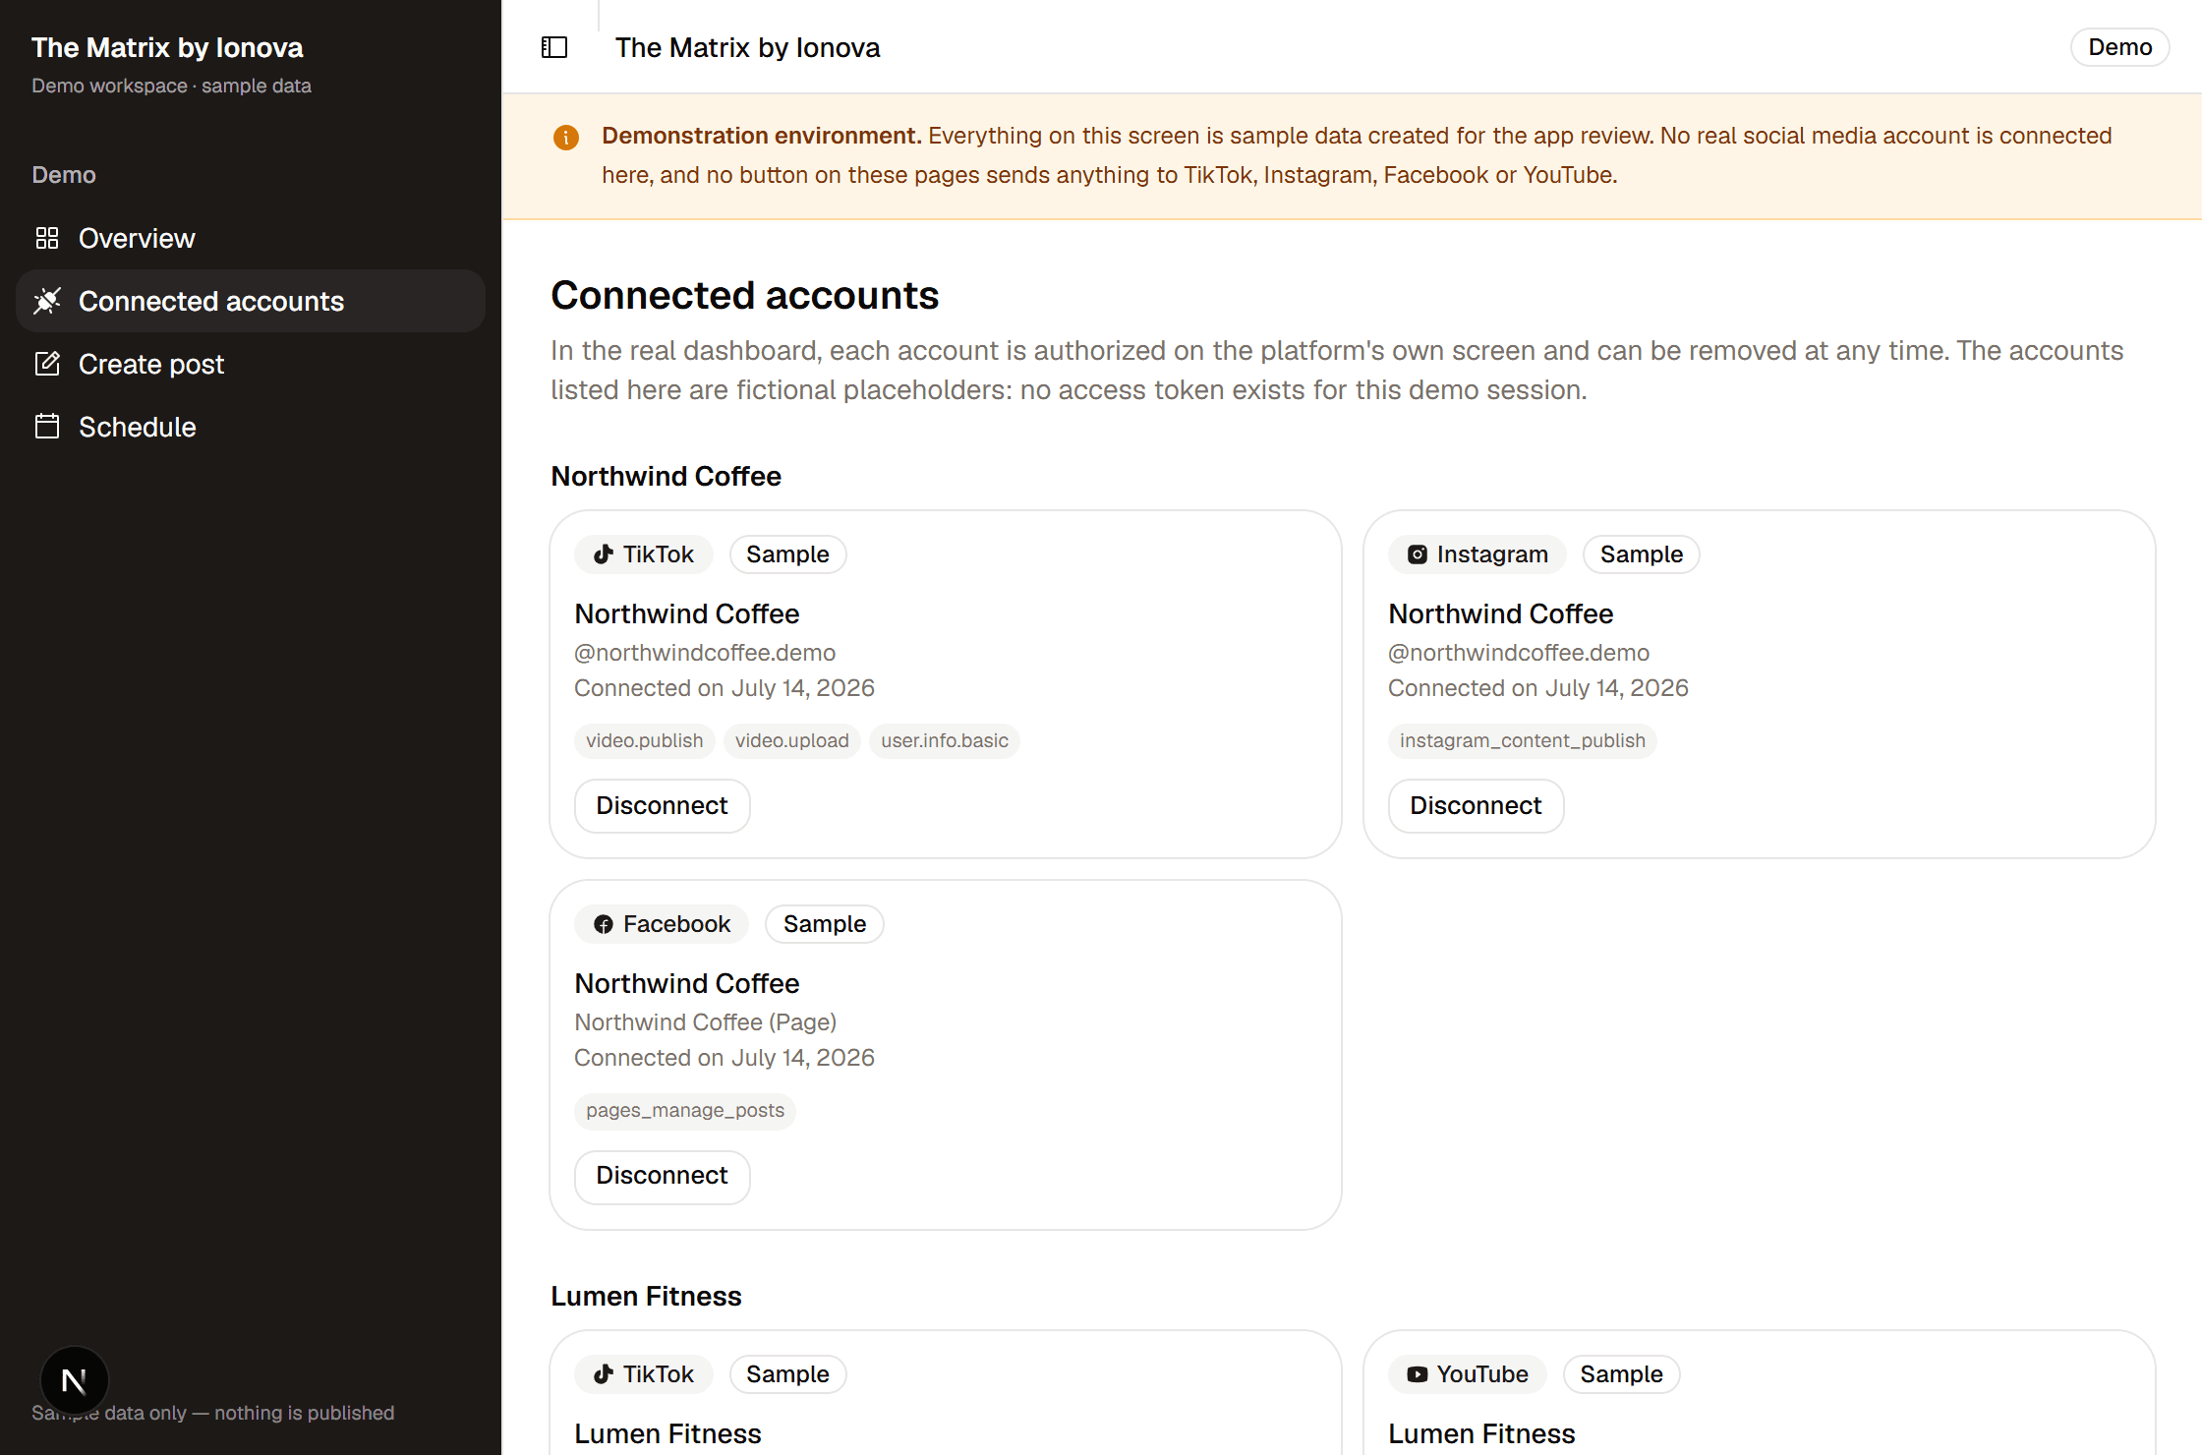Click the pages_manage_posts scope tag

685,1111
